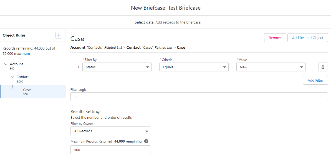Screen dimensions: 331x155
Task: Expand Filter by Owner All Records dropdown
Action: [111, 131]
